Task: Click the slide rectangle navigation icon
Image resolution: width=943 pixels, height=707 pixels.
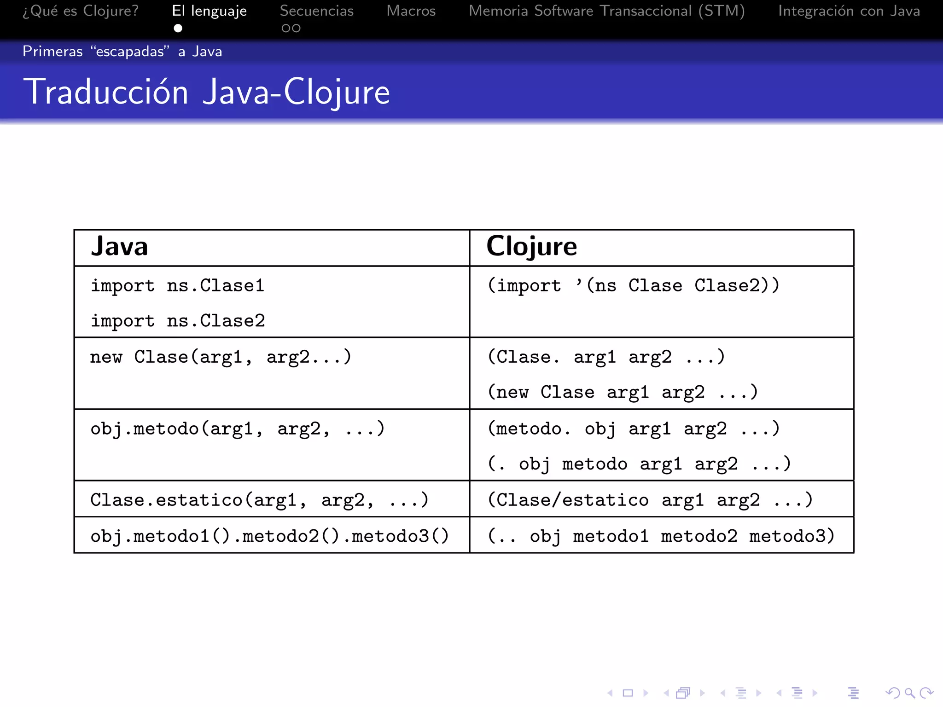Action: tap(628, 693)
